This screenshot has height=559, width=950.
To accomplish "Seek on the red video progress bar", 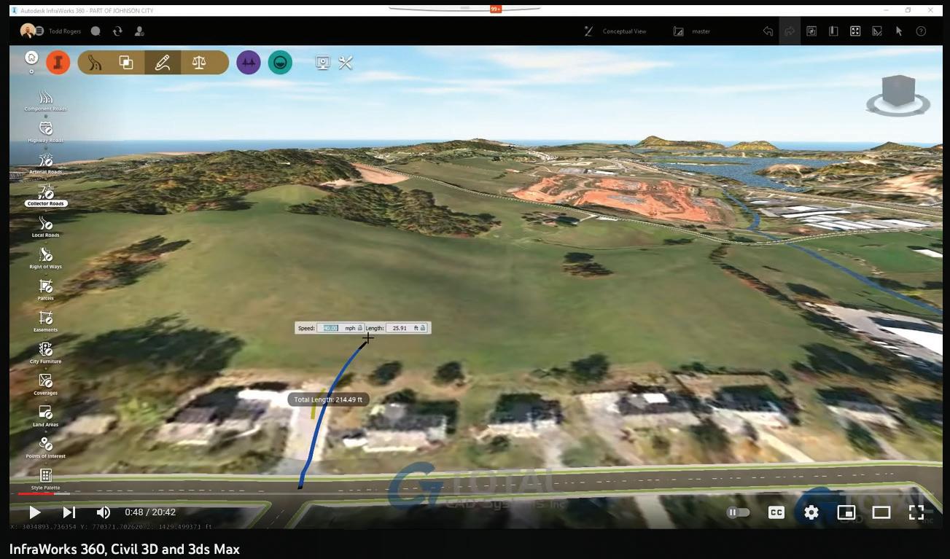I will (36, 494).
